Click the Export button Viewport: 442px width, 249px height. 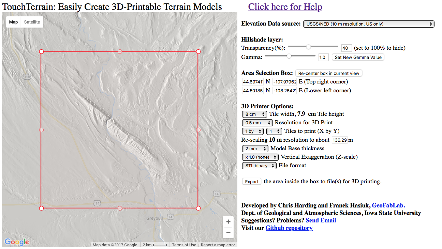252,182
